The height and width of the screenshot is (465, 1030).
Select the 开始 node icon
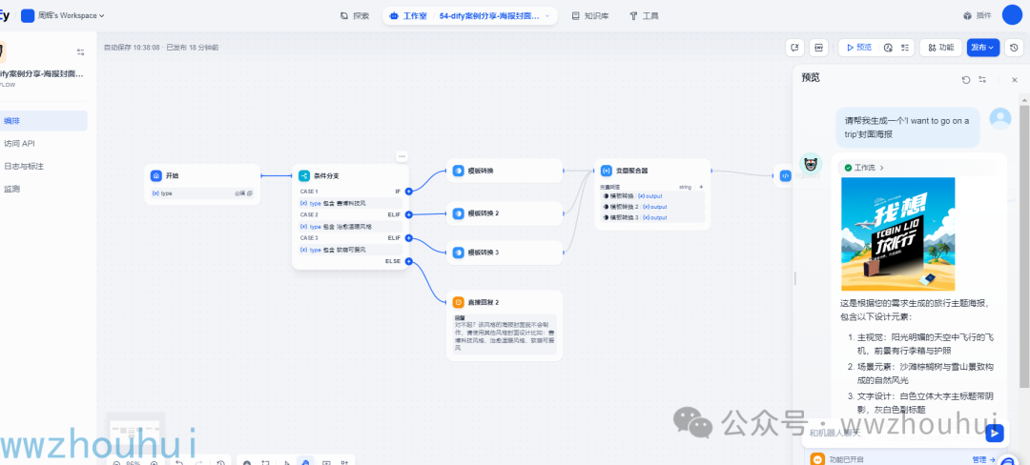click(156, 175)
